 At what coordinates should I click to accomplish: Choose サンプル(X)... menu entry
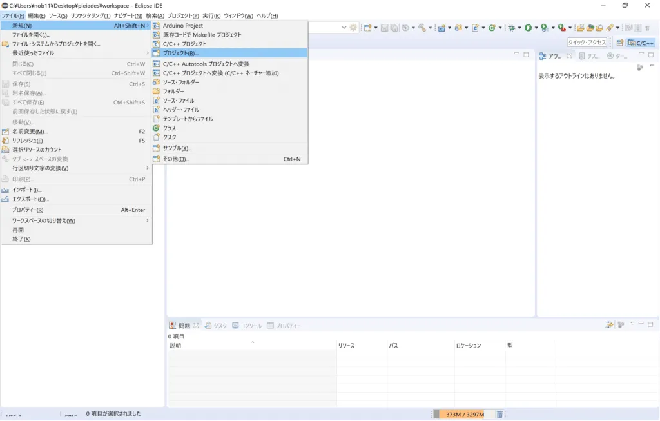230,148
